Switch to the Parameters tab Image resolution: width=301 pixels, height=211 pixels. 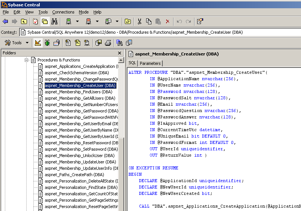click(x=150, y=63)
